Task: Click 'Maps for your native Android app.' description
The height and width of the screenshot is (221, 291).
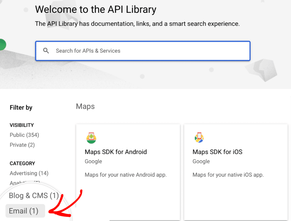Action: [x=126, y=175]
